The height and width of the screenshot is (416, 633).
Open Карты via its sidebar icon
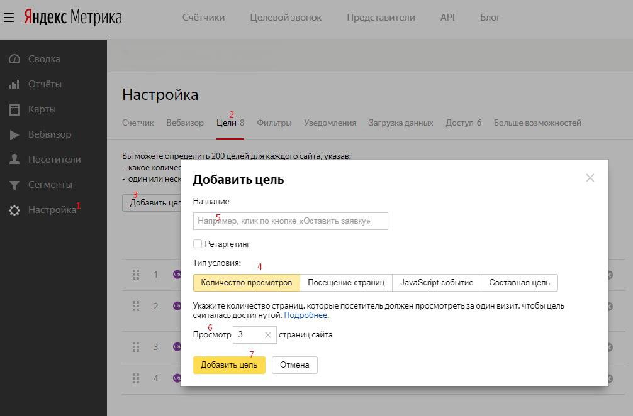pos(14,109)
